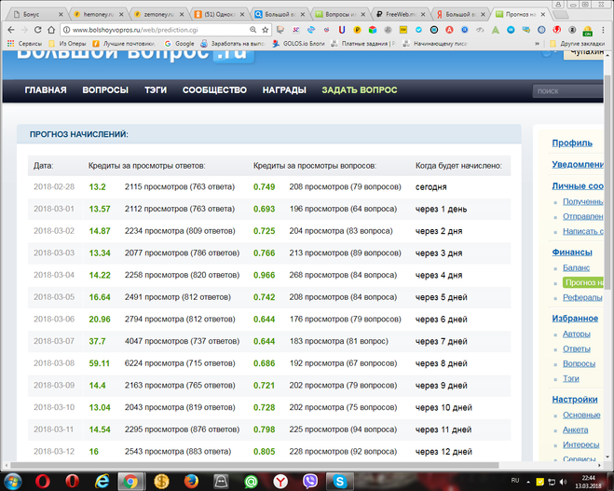Open the Профиль link in the sidebar
Image resolution: width=614 pixels, height=491 pixels.
[572, 143]
